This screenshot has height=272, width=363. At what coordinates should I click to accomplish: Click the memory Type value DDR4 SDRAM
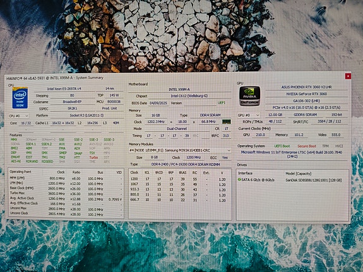(x=210, y=115)
